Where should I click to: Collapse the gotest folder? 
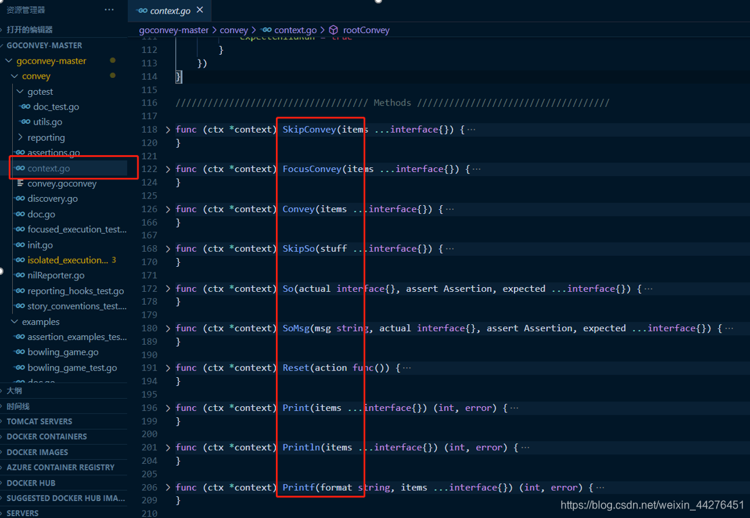coord(40,91)
